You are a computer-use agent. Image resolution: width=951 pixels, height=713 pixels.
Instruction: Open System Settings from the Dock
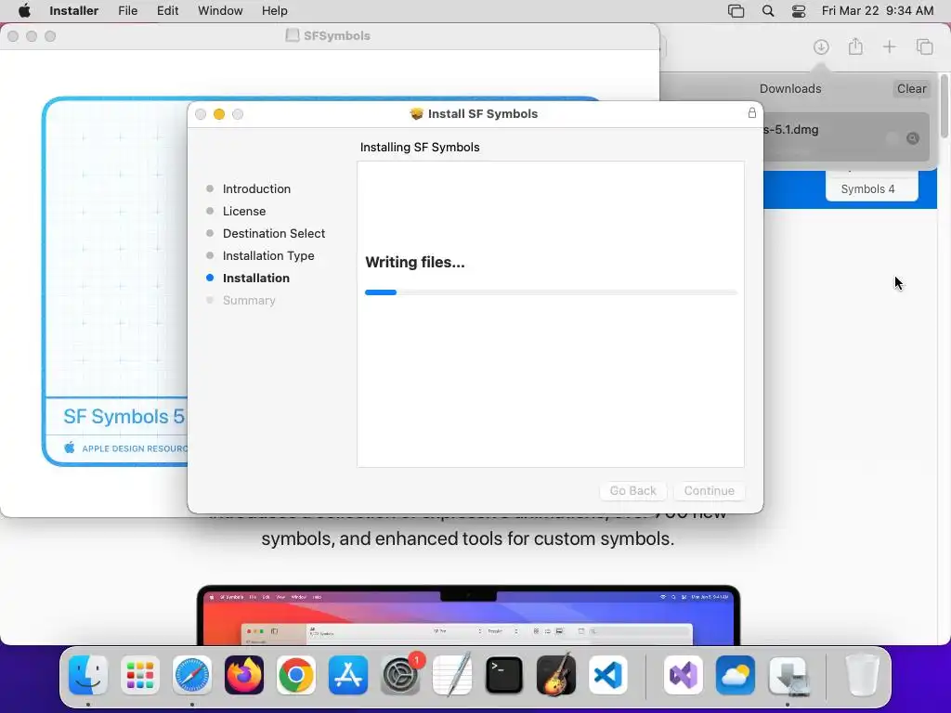pos(400,675)
